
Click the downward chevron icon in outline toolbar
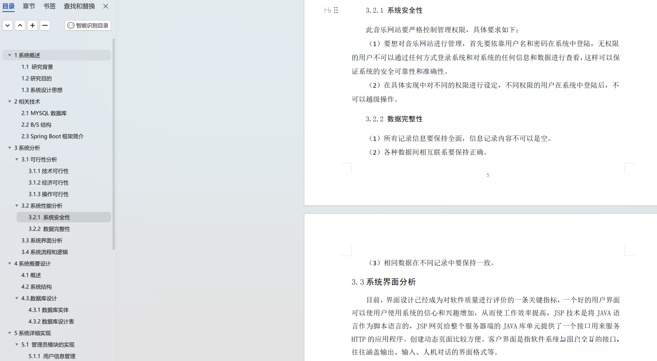tap(7, 25)
